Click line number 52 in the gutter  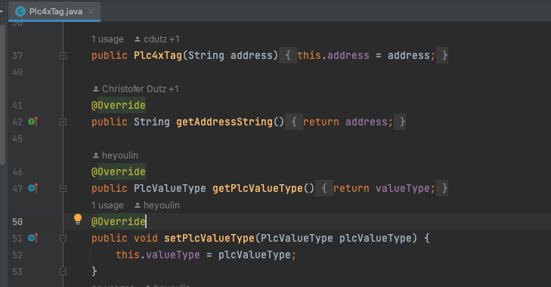[x=17, y=255]
